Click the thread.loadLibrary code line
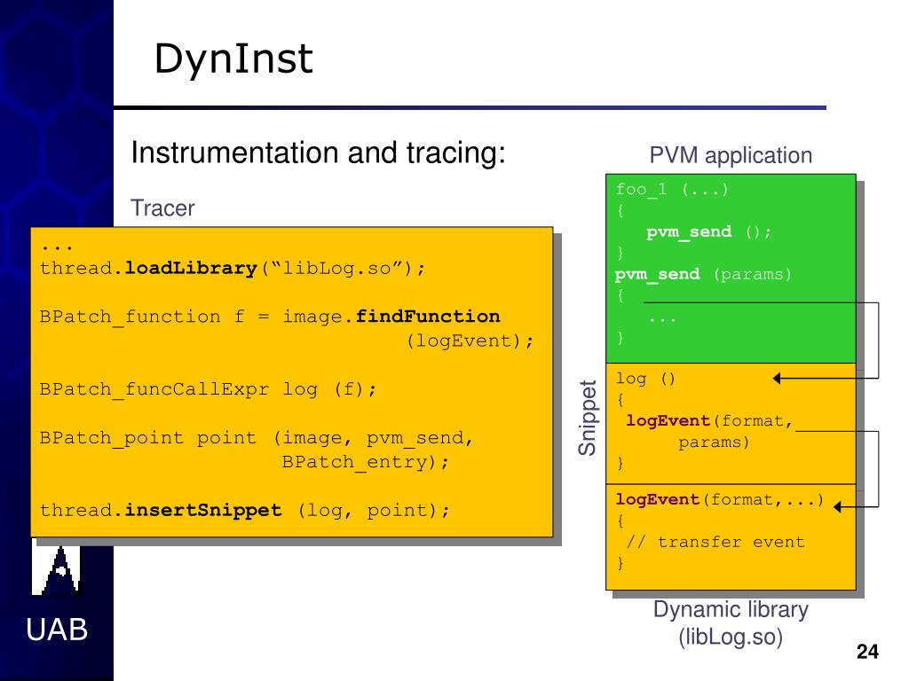The width and height of the screenshot is (909, 681). coord(233,268)
